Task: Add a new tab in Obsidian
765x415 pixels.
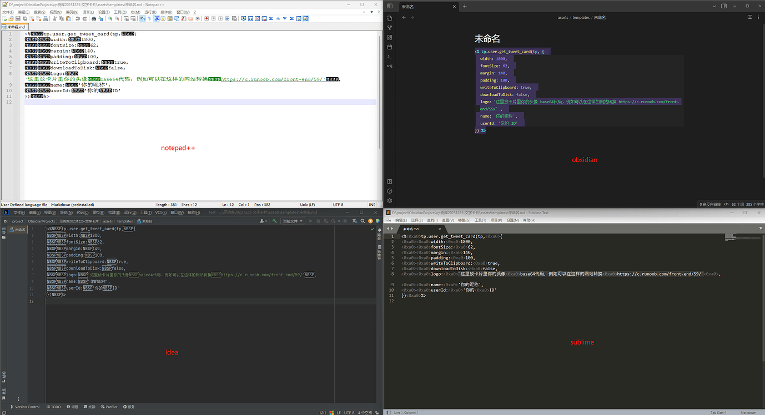Action: click(465, 6)
